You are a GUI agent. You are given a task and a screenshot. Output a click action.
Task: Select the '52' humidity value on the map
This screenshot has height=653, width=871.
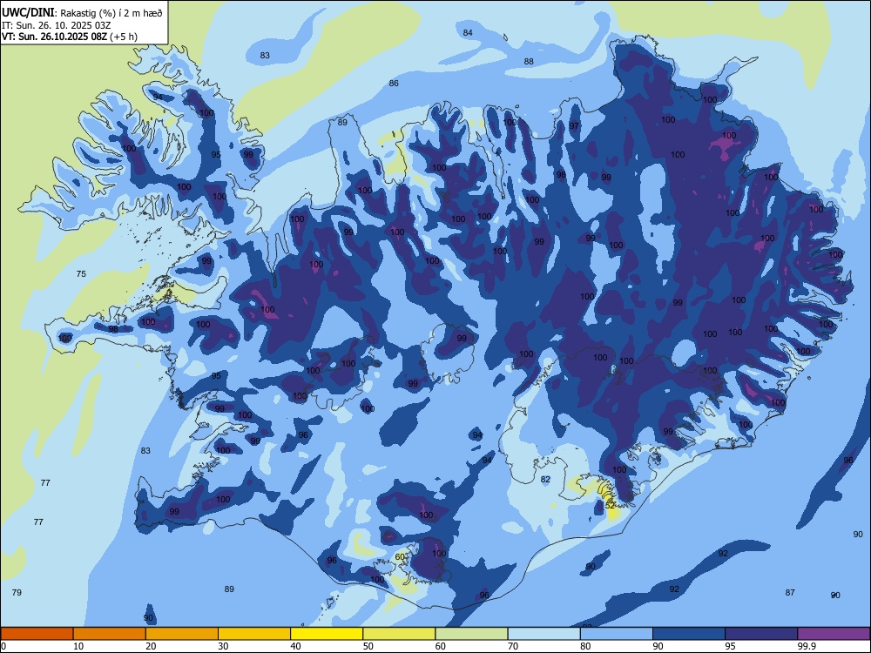pos(610,505)
